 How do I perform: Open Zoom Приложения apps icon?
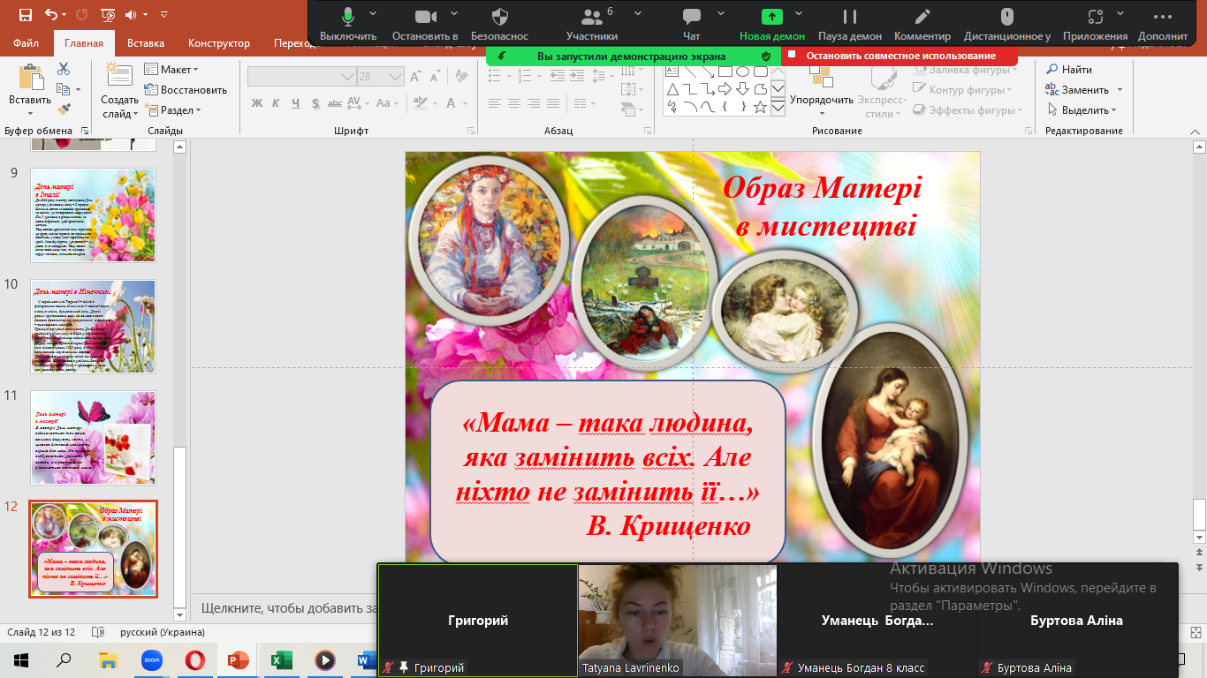click(x=1096, y=16)
